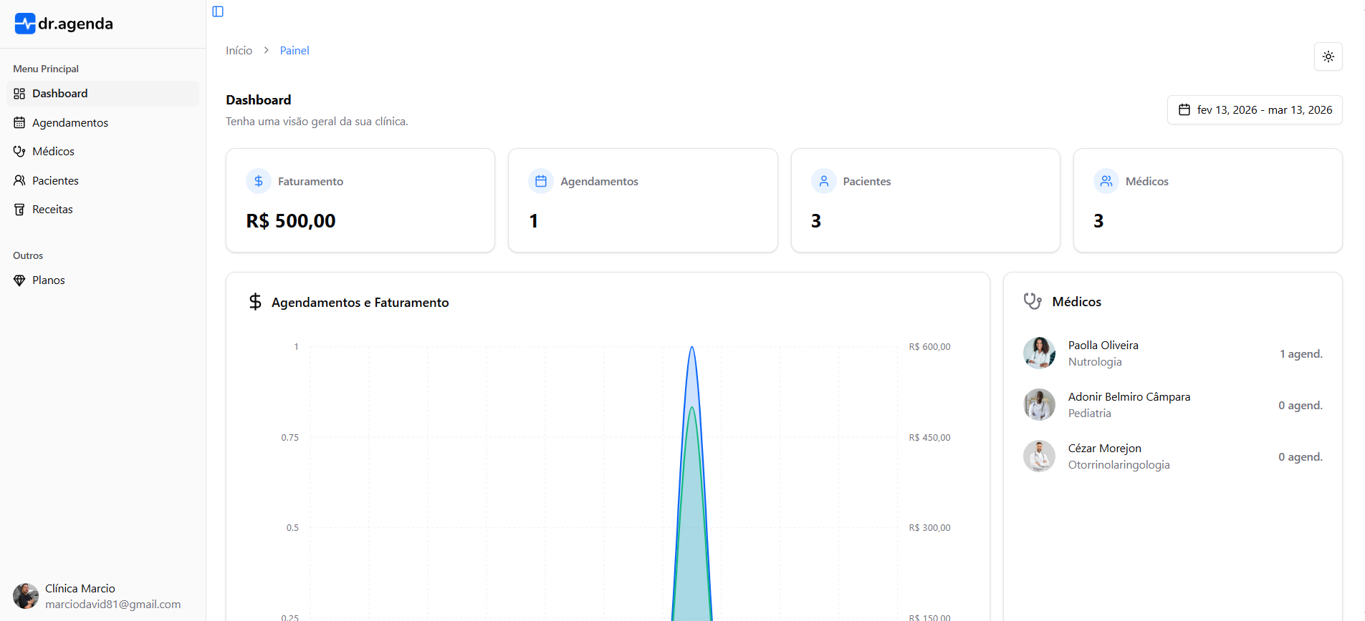Open the date range picker
This screenshot has width=1365, height=621.
pyautogui.click(x=1254, y=109)
